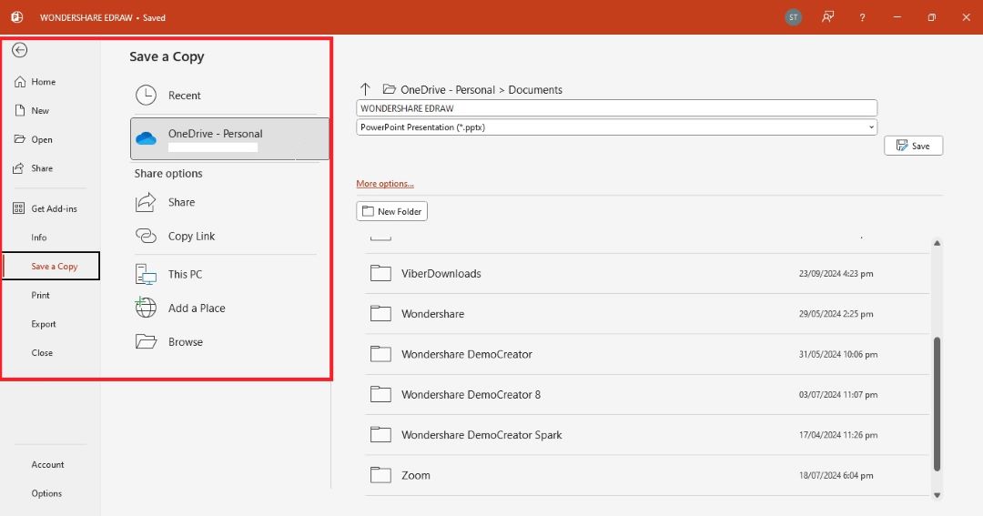Click the Save button

(914, 146)
